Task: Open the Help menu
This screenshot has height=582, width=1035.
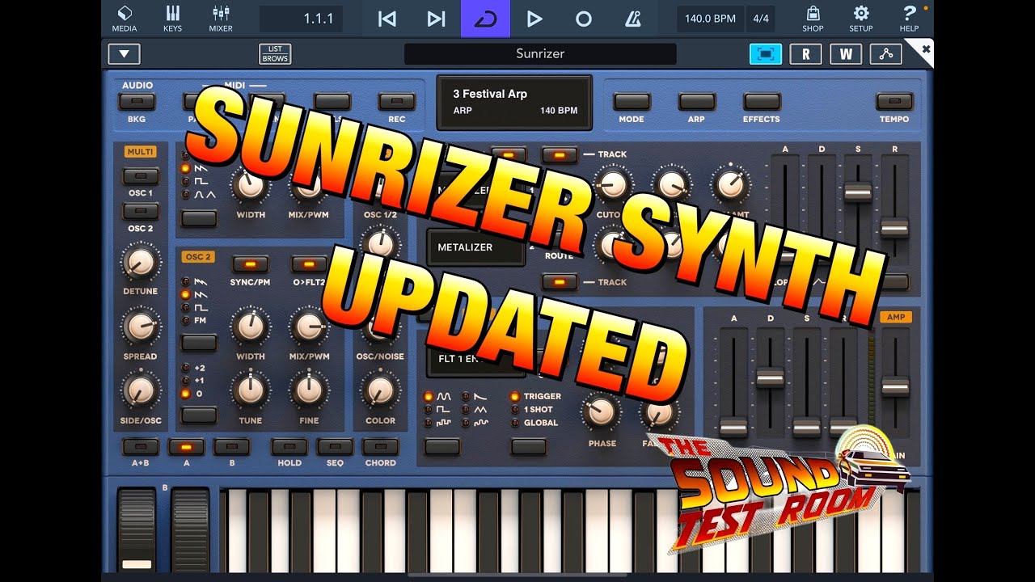Action: tap(910, 19)
